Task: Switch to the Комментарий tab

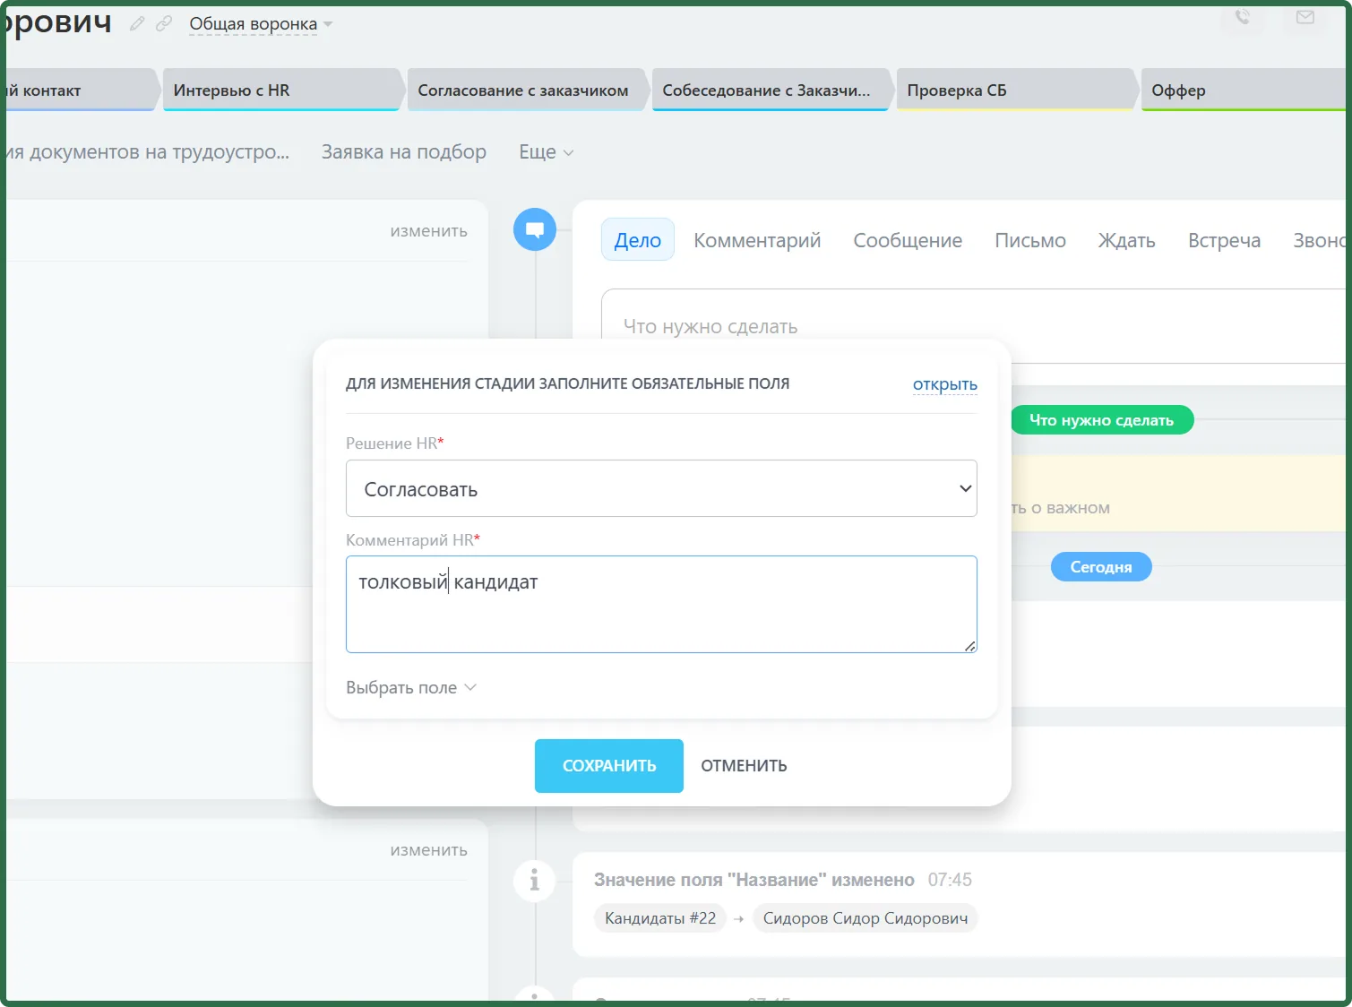Action: point(757,240)
